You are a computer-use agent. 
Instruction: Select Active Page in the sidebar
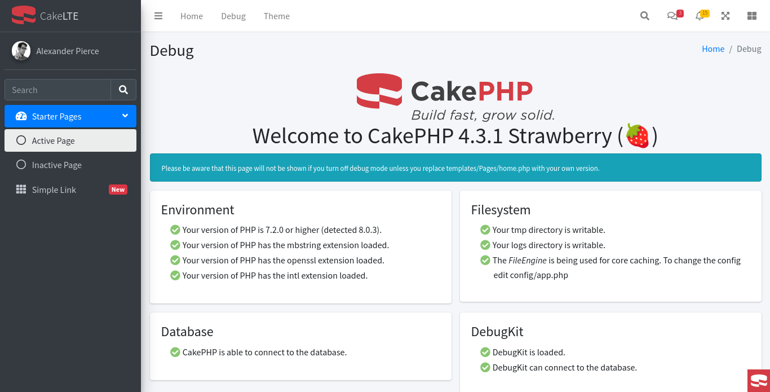70,140
